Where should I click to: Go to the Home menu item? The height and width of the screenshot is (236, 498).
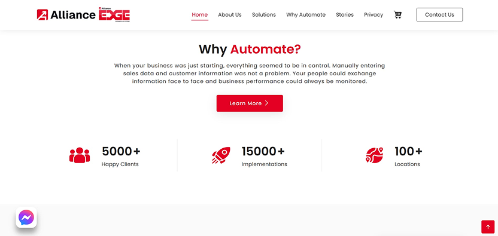point(200,14)
